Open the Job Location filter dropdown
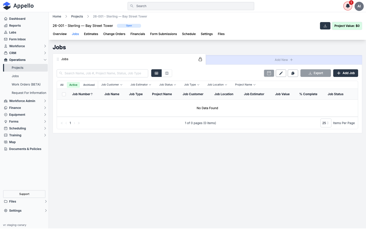Image resolution: width=366 pixels, height=233 pixels. coord(217,85)
